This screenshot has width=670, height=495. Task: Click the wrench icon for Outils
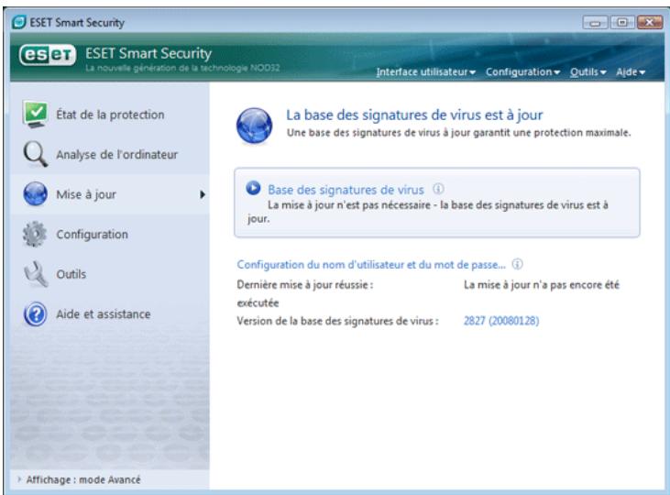coord(36,273)
